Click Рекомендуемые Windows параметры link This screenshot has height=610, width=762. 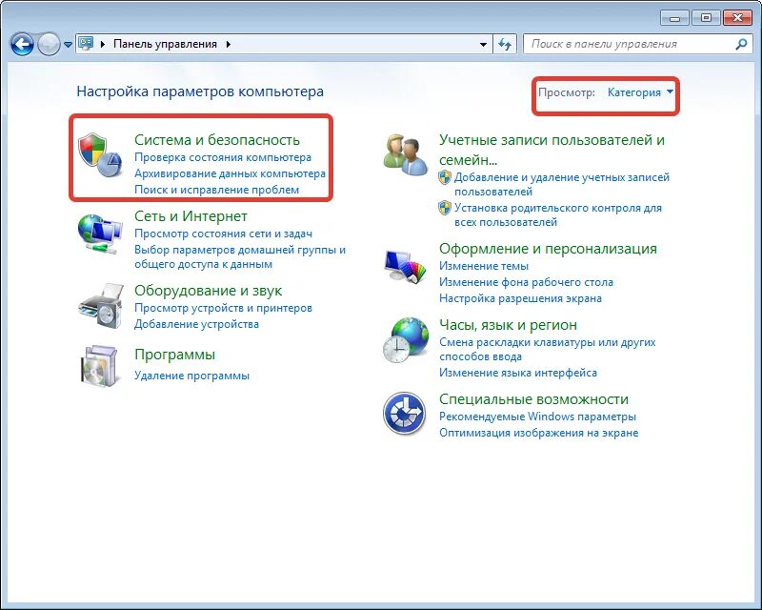click(537, 417)
